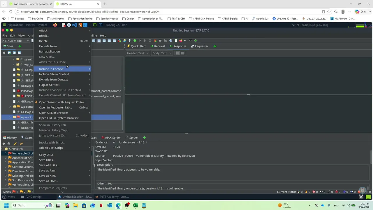Viewport: 373px width, 210px height.
Task: Switch to the Request tab
Action: pos(158,46)
